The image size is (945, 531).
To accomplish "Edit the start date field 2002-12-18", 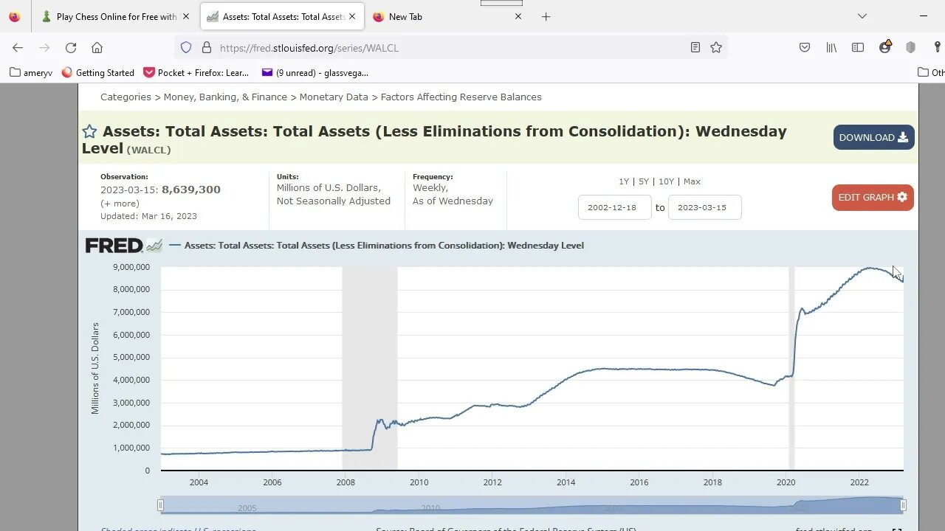I will tap(615, 207).
